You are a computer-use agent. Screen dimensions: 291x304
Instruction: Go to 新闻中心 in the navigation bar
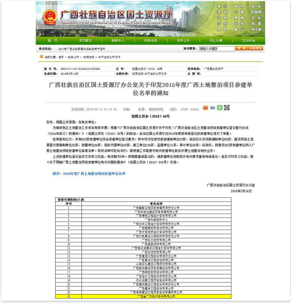click(118, 40)
